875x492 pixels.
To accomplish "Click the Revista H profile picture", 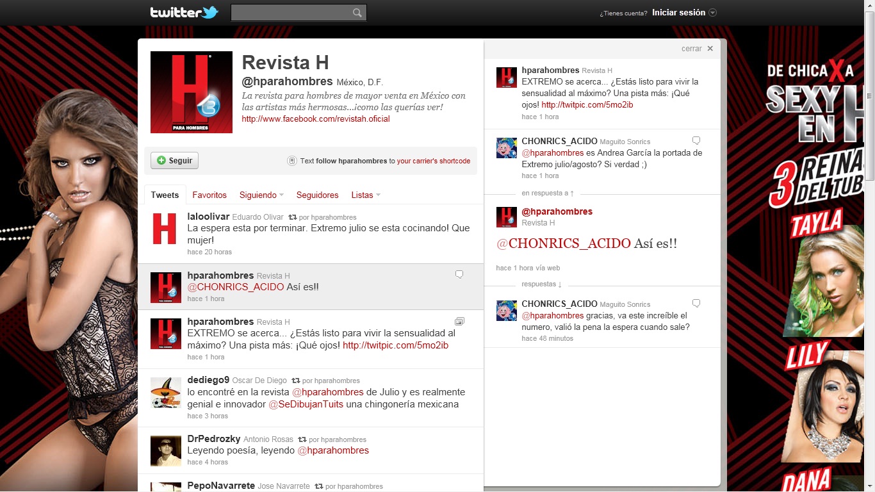I will point(191,92).
